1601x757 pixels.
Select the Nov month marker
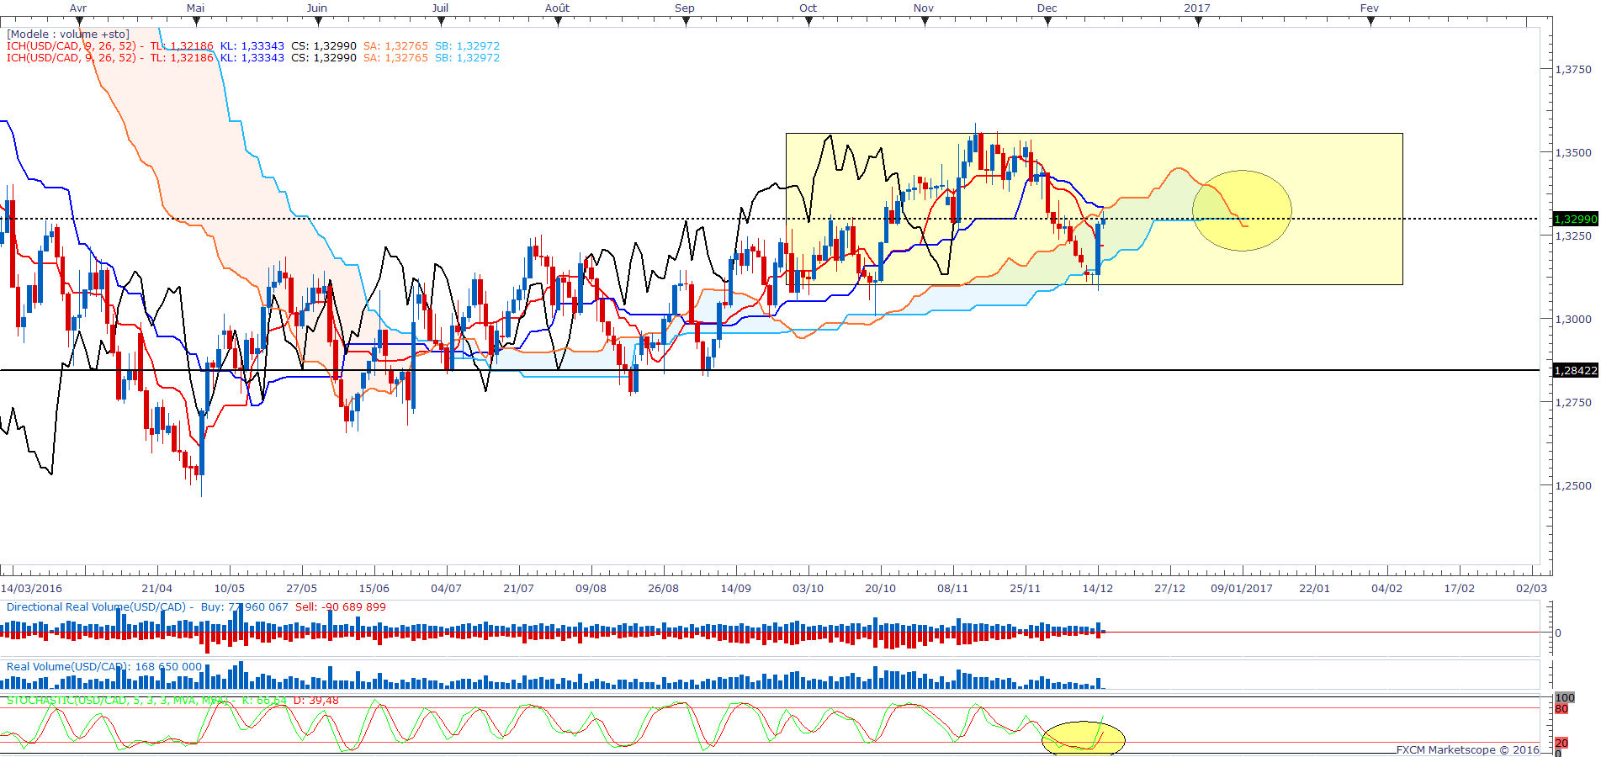[924, 8]
